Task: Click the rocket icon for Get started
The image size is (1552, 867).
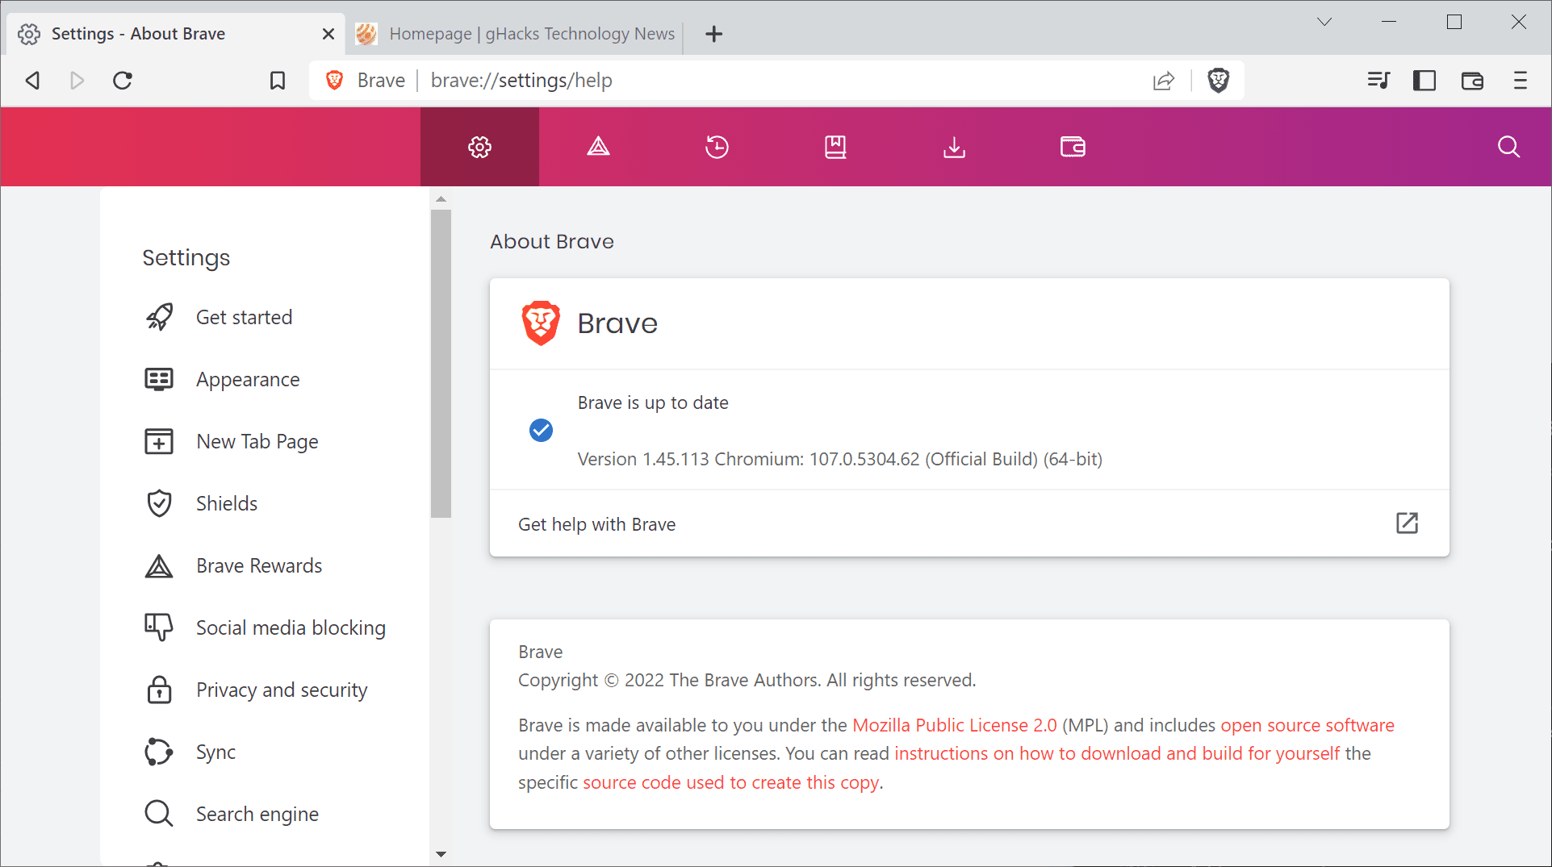Action: 159,317
